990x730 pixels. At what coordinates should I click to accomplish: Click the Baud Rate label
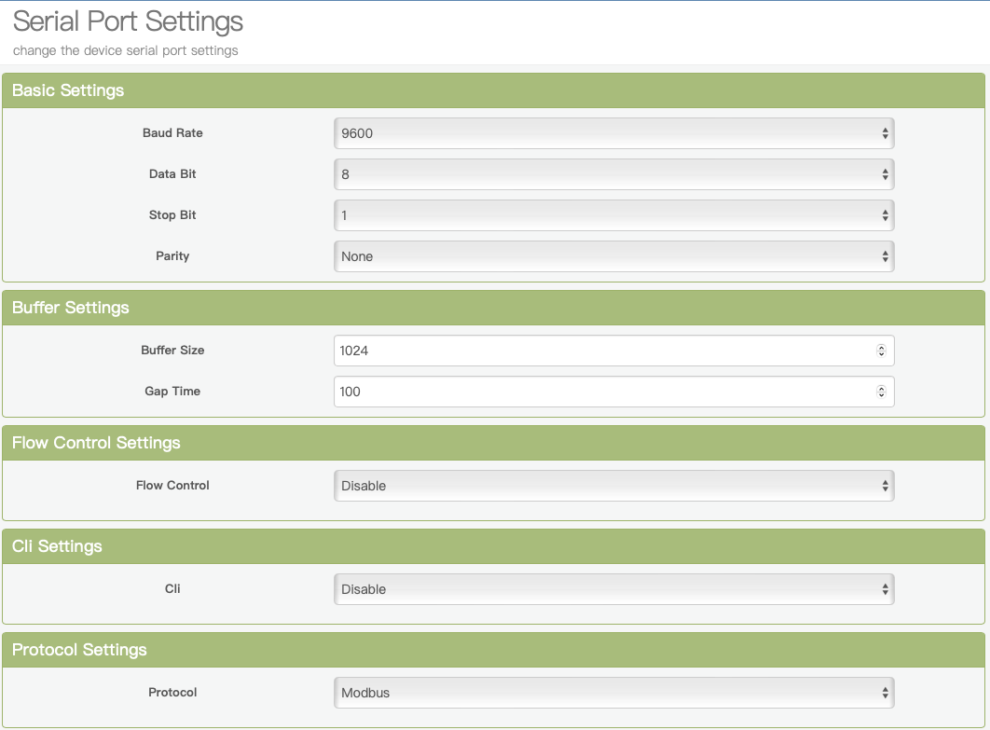pos(172,132)
